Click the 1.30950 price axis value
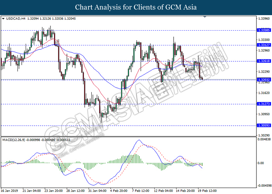The width and height of the screenshot is (272, 194). [264, 114]
